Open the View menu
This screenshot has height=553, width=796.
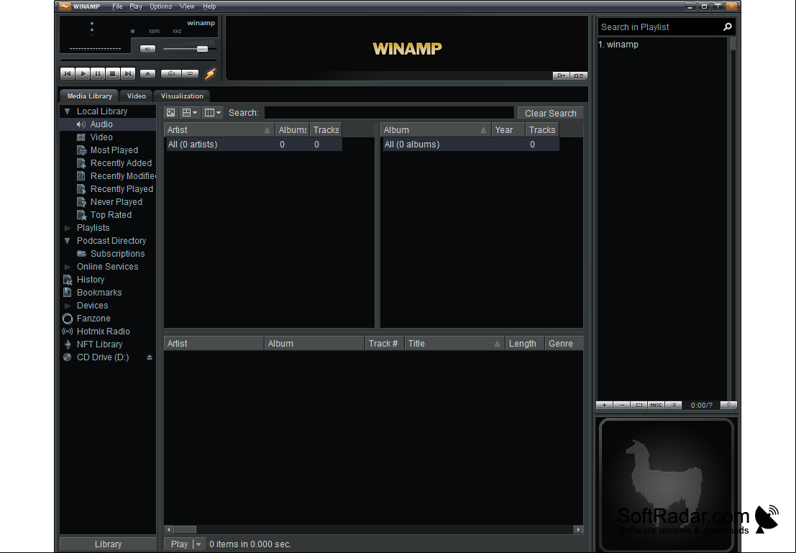click(x=187, y=6)
